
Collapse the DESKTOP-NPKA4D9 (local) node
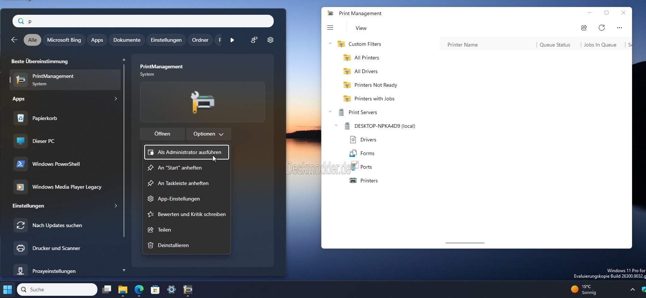click(x=336, y=126)
